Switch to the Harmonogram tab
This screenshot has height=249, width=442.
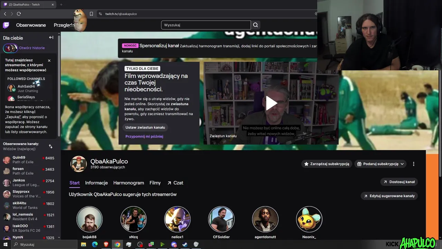[x=128, y=183]
